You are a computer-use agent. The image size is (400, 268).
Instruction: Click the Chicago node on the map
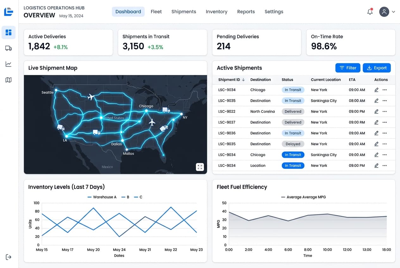click(x=146, y=111)
